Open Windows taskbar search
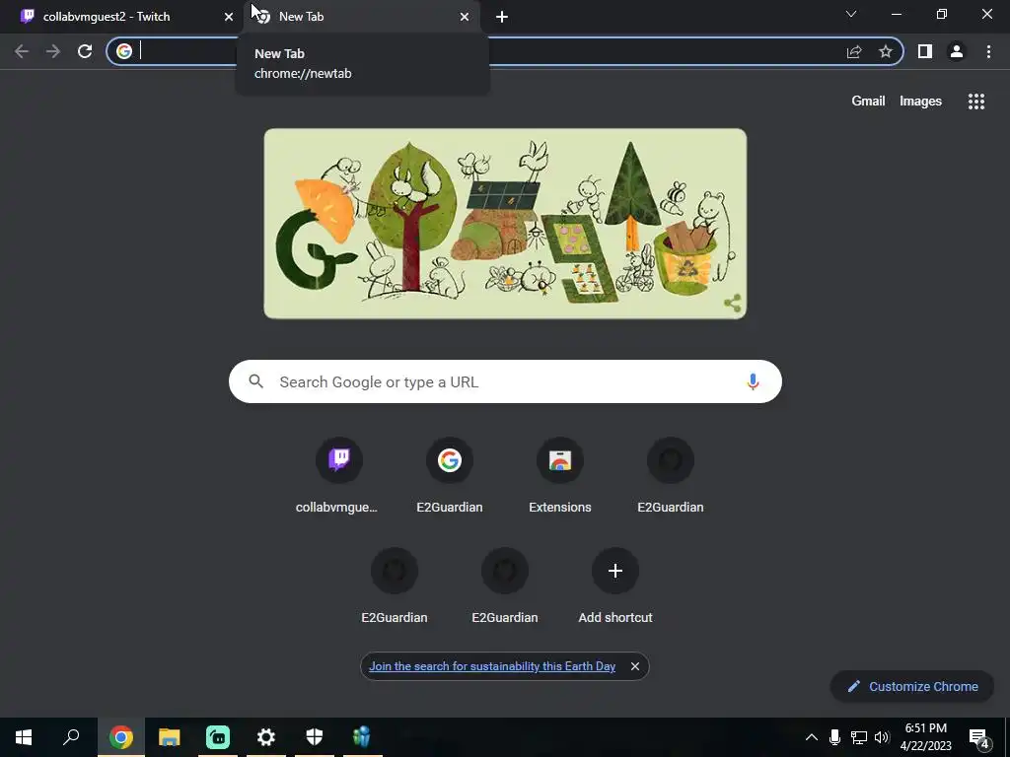Image resolution: width=1010 pixels, height=757 pixels. tap(71, 737)
